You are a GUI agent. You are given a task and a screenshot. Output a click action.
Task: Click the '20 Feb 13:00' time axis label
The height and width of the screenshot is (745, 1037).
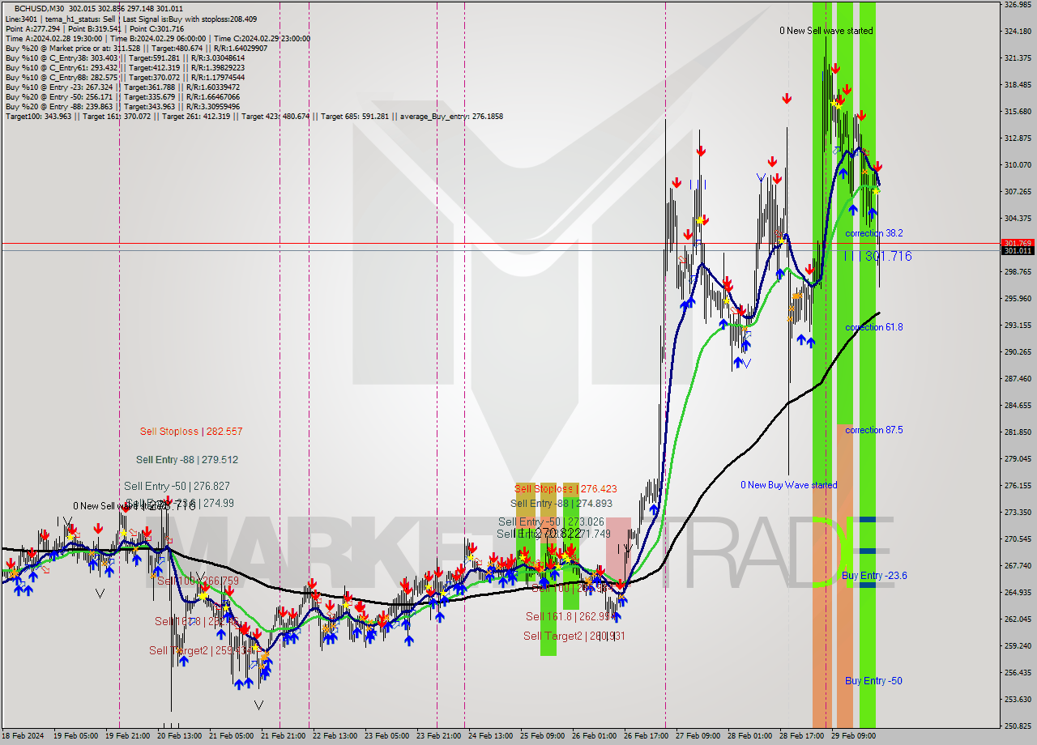pos(179,736)
